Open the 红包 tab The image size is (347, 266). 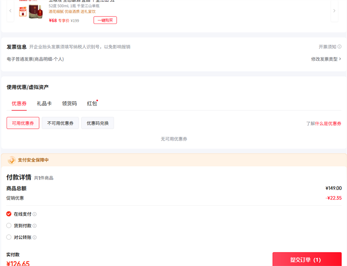pyautogui.click(x=92, y=103)
